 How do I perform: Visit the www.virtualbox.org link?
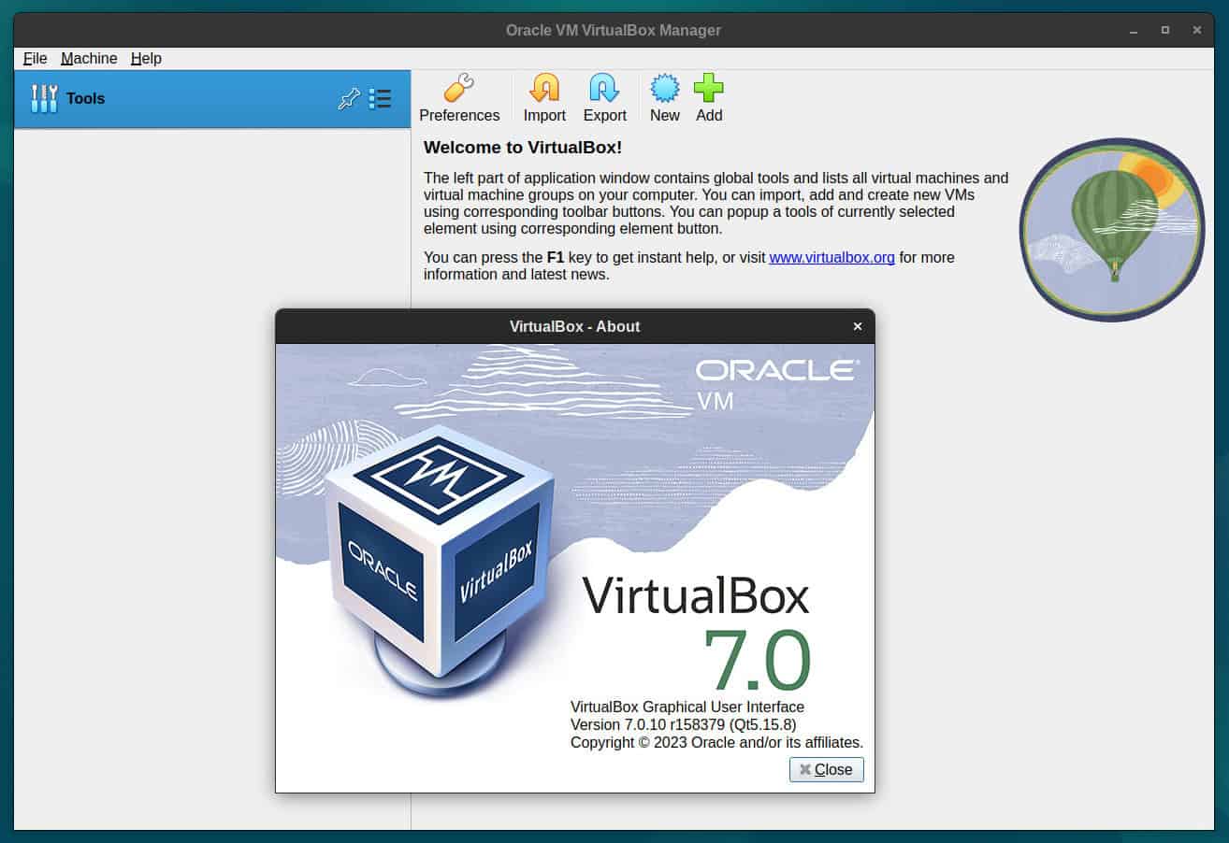[831, 257]
